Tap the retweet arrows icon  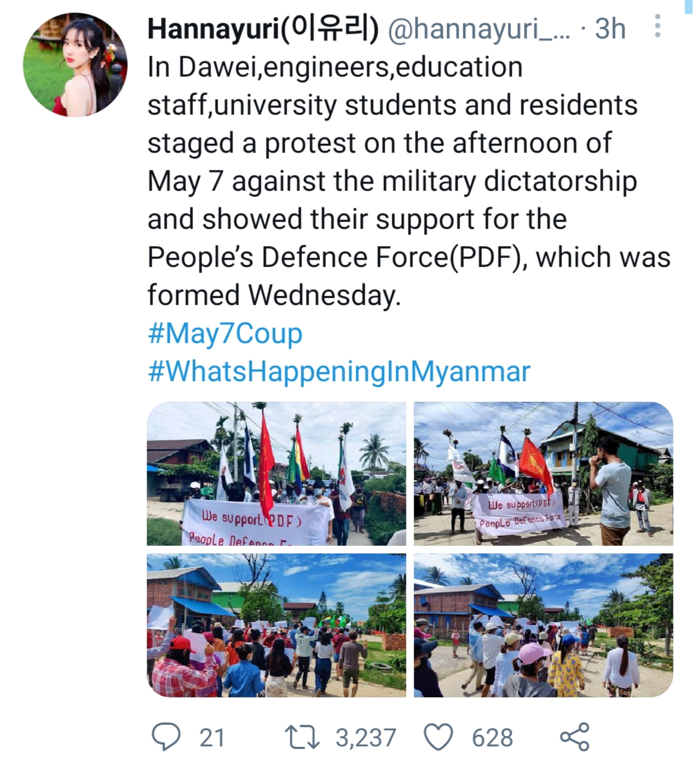point(303,737)
